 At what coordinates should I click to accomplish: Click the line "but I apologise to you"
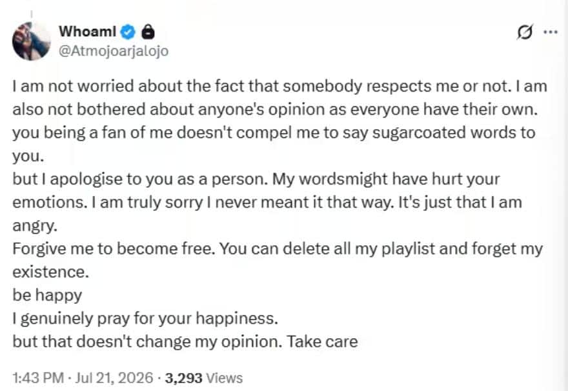coord(256,179)
